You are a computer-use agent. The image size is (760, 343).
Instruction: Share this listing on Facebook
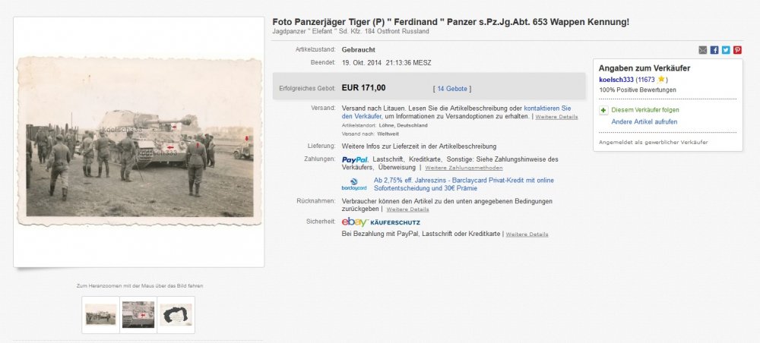tap(714, 50)
